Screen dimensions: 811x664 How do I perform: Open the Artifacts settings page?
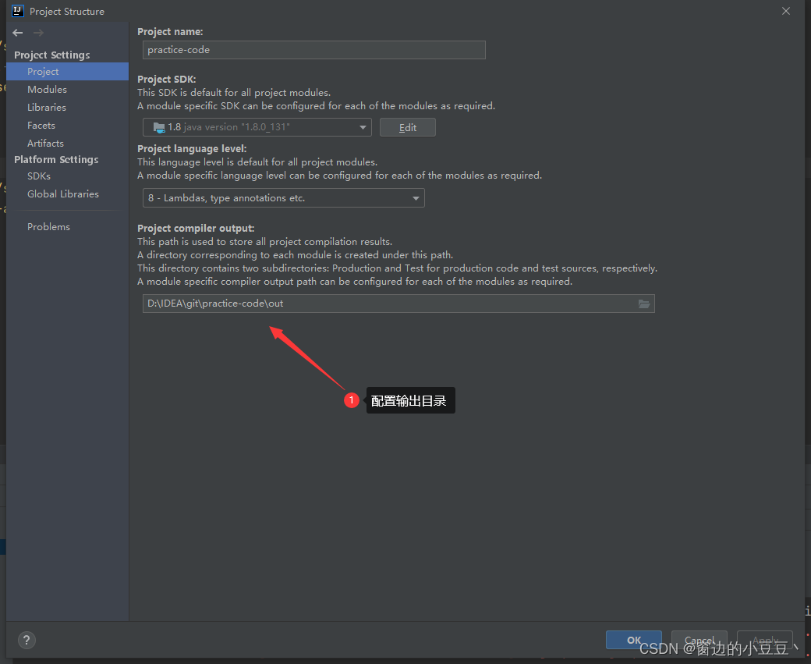(x=45, y=143)
